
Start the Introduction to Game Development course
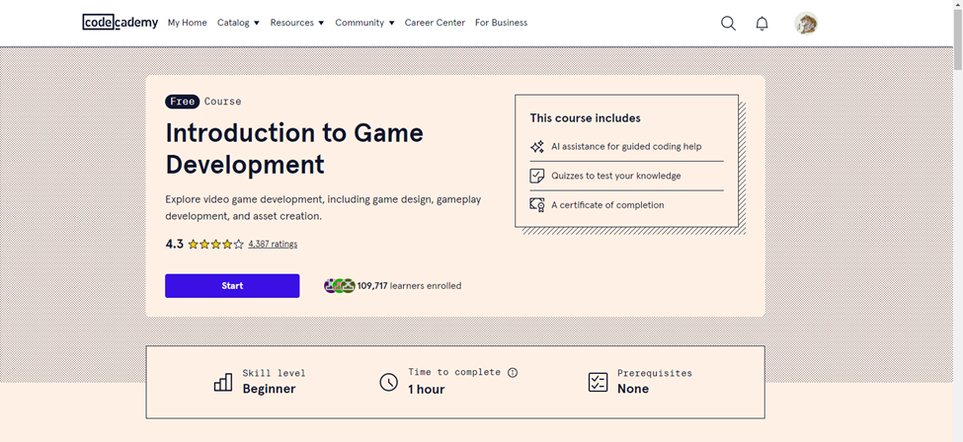pyautogui.click(x=232, y=285)
